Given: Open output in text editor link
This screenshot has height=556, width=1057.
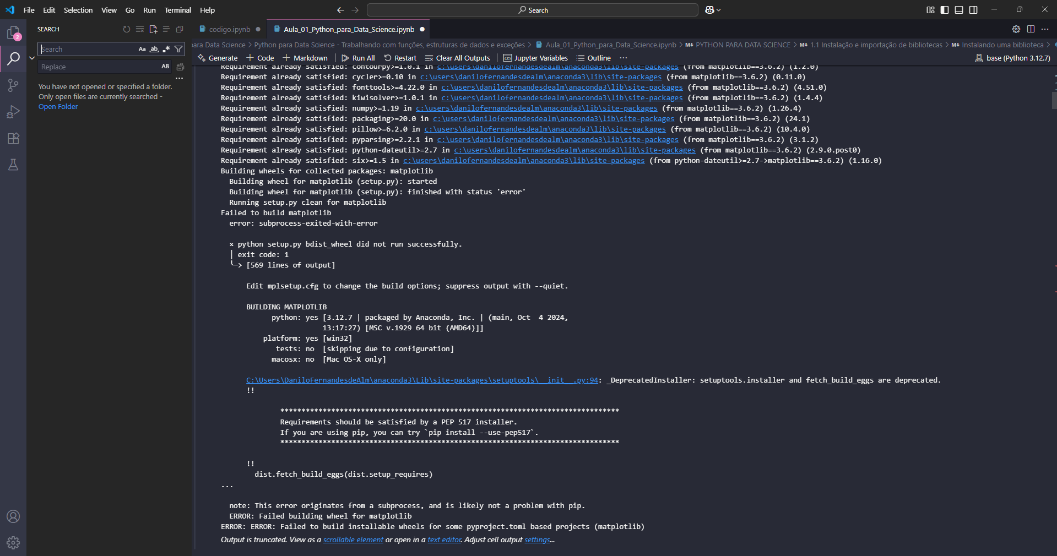Looking at the screenshot, I should pos(445,539).
